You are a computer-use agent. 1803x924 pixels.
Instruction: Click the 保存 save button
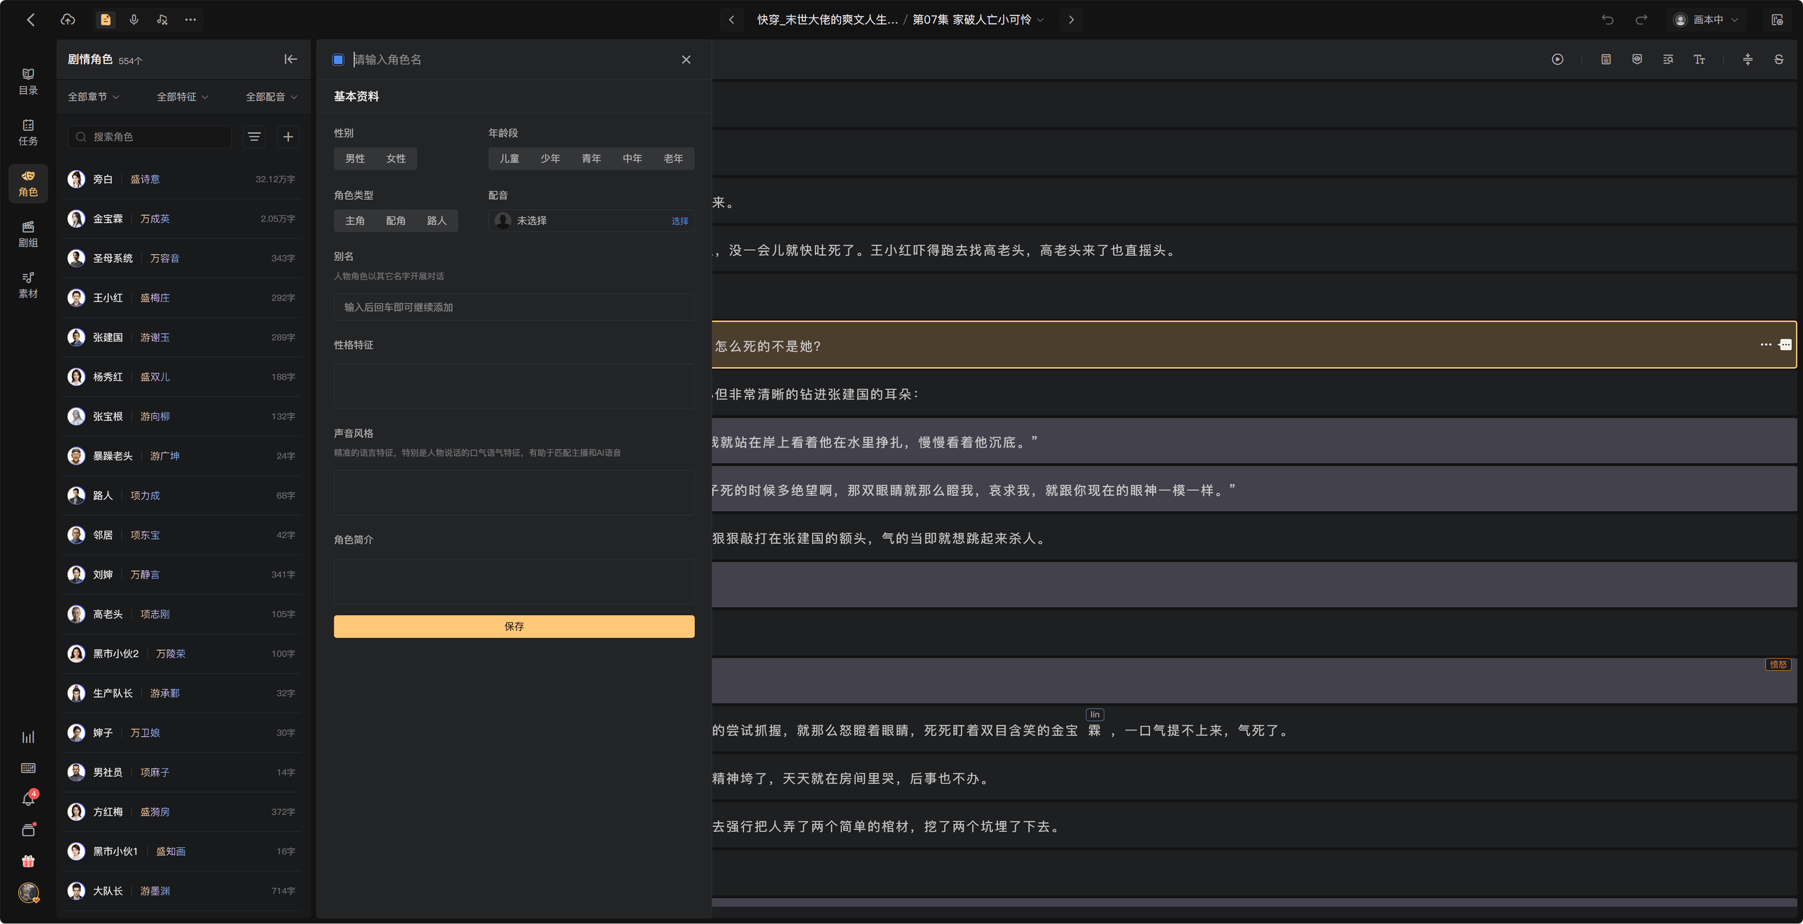click(x=514, y=626)
